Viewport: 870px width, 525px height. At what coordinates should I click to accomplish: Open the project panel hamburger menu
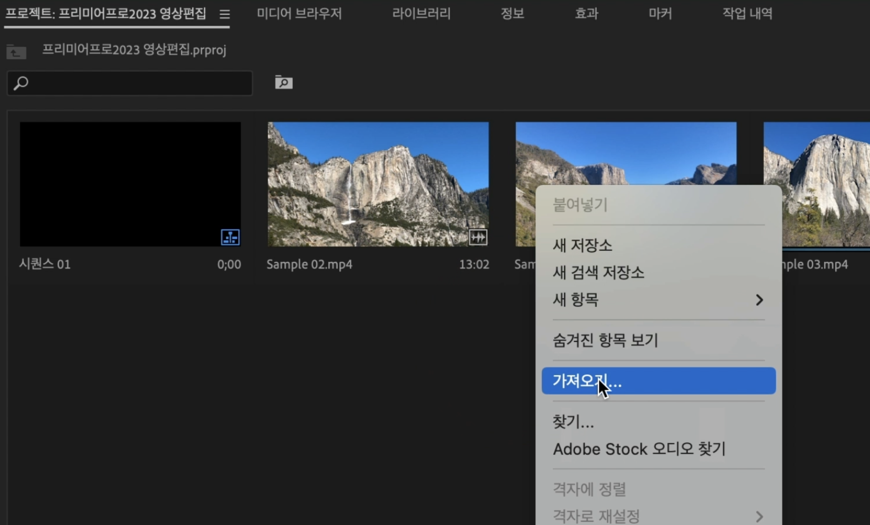pos(225,14)
